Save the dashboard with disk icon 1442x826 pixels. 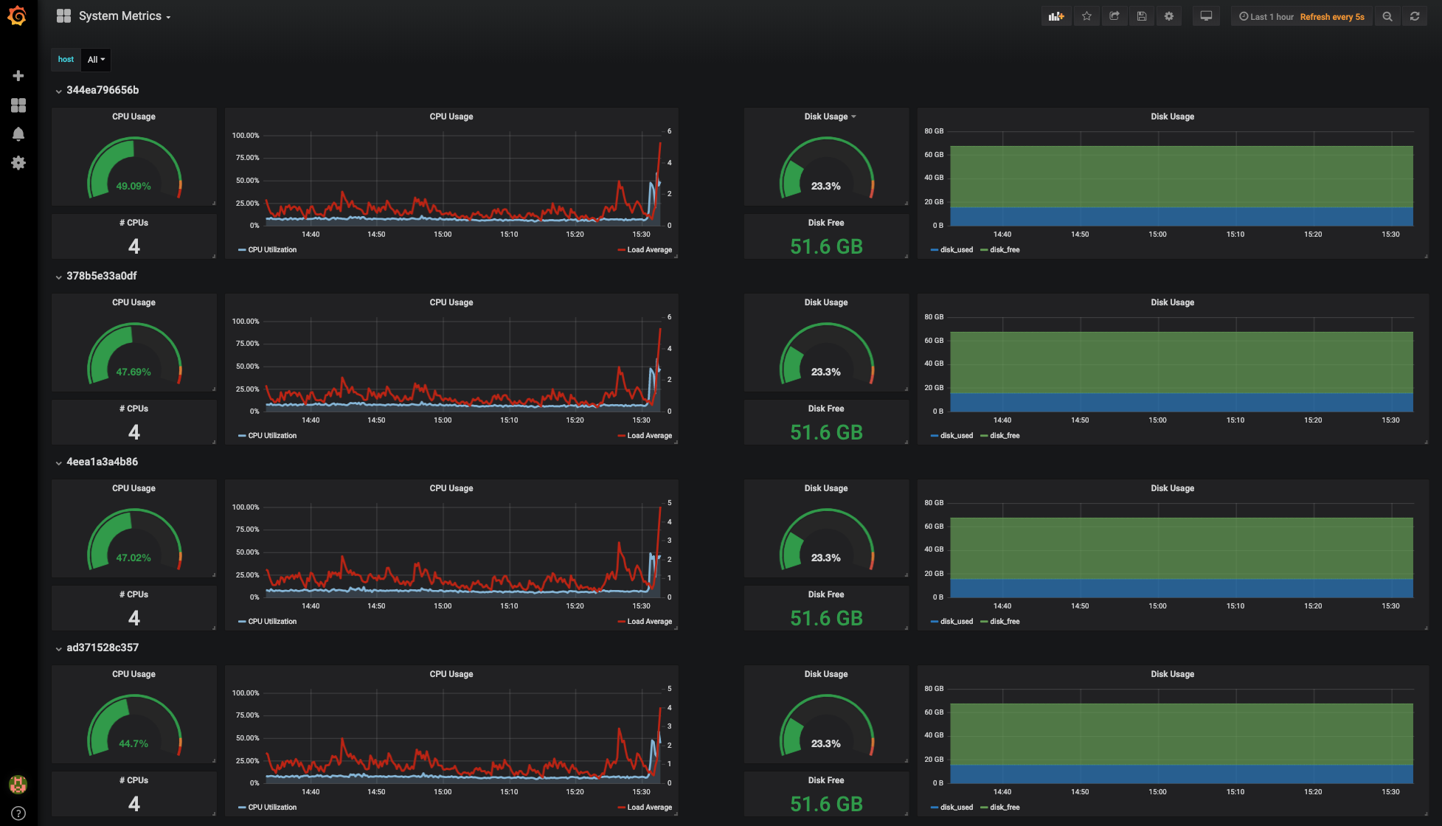pos(1142,16)
